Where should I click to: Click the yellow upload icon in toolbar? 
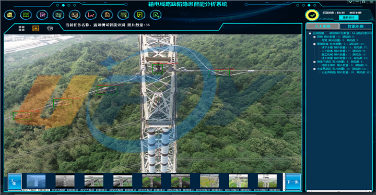click(x=139, y=15)
